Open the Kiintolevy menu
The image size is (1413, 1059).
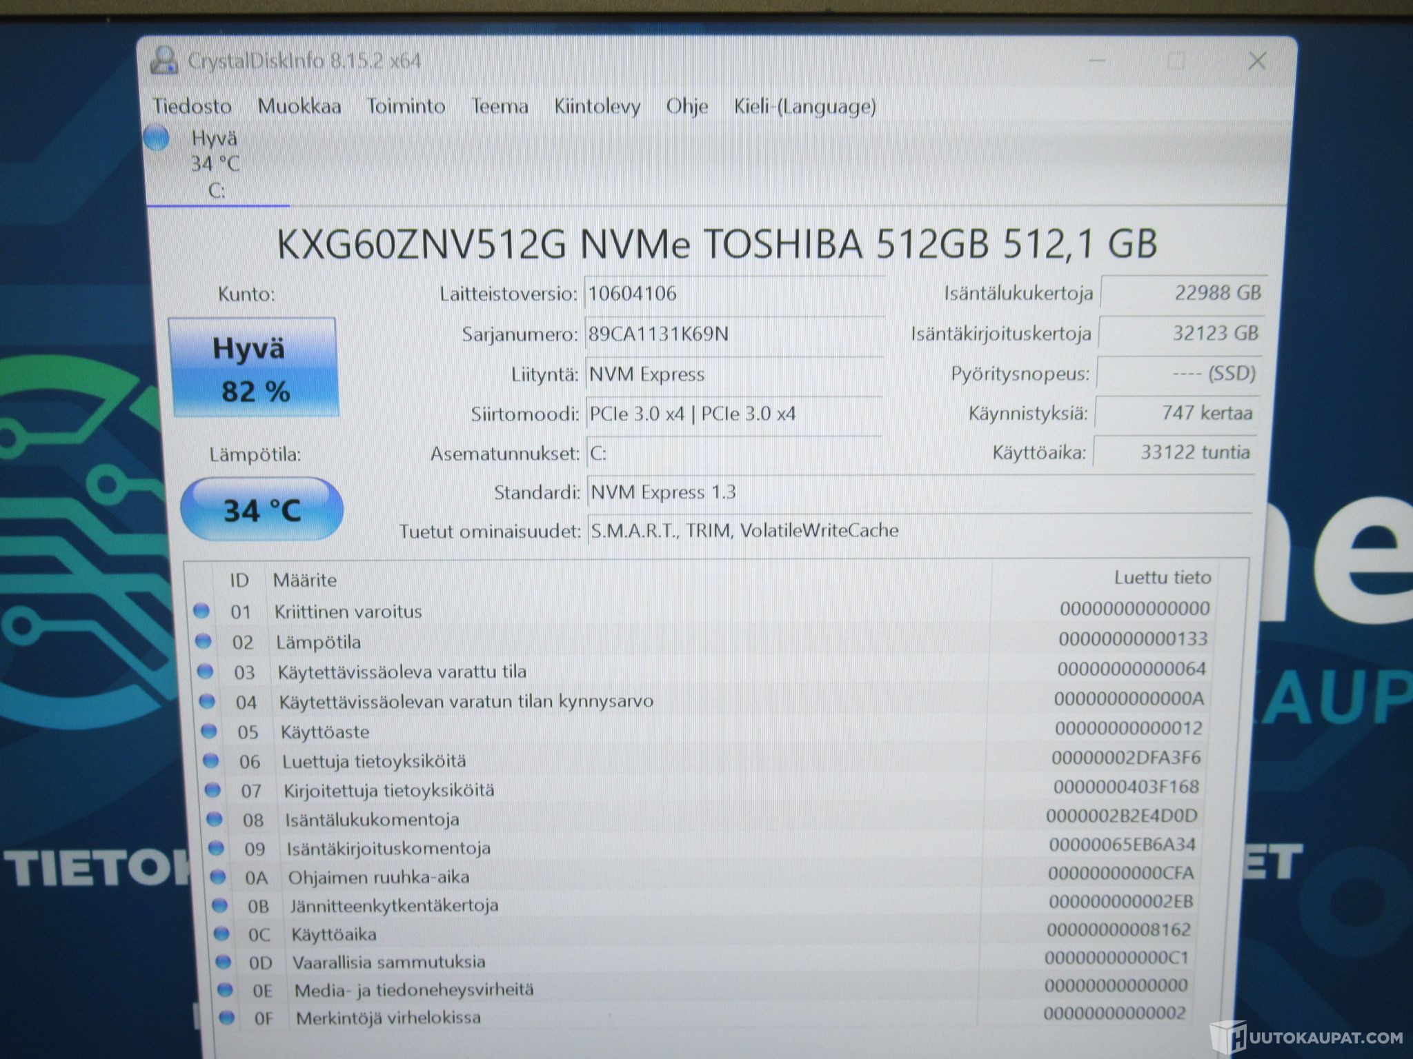point(597,106)
